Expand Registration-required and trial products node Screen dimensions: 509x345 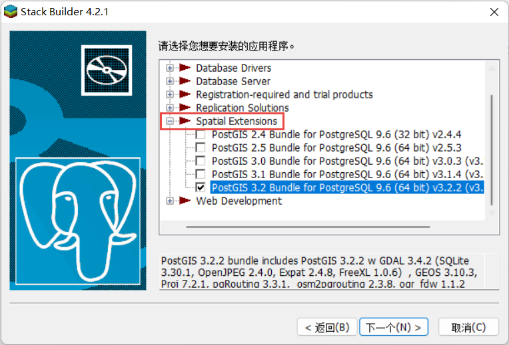(170, 94)
